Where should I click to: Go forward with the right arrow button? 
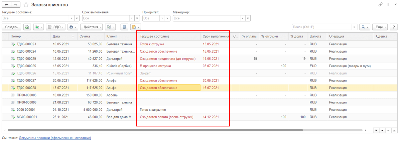tap(16, 5)
